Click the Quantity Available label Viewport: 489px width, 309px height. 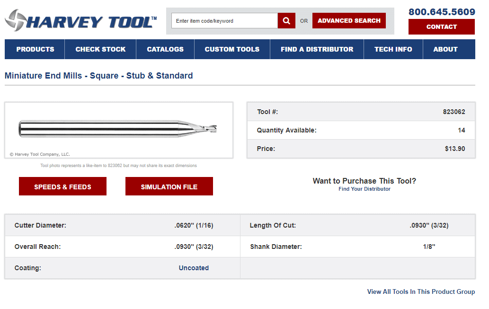tap(286, 130)
